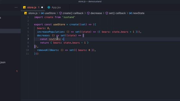The width and height of the screenshot is (180, 101).
Task: Click the return keyword on line 8
Action: [44, 43]
